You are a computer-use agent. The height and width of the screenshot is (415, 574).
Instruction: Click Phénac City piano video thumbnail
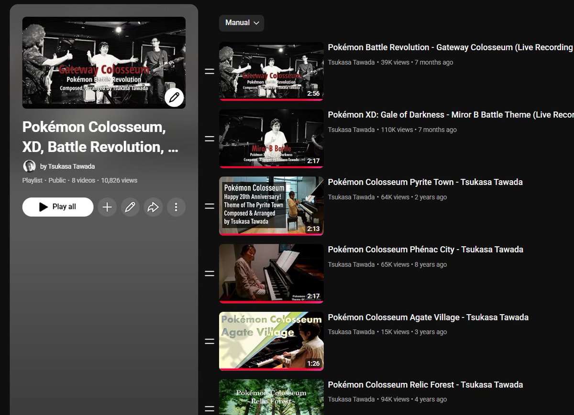click(x=271, y=273)
